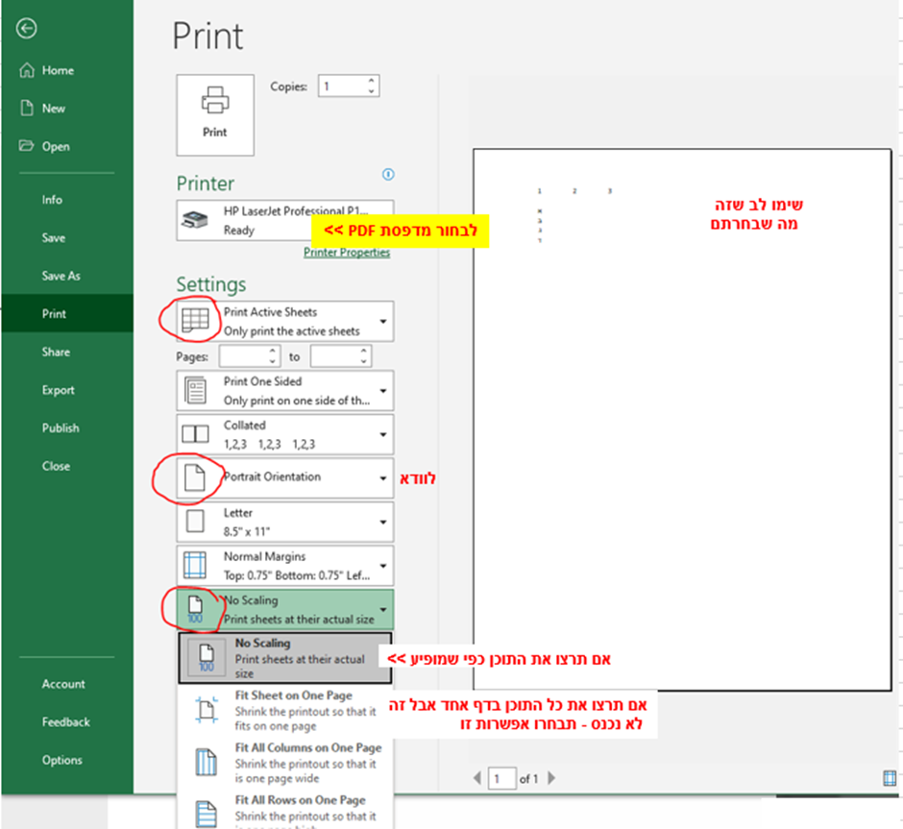This screenshot has width=903, height=829.
Task: Open the Letter paper size dropdown
Action: [285, 523]
